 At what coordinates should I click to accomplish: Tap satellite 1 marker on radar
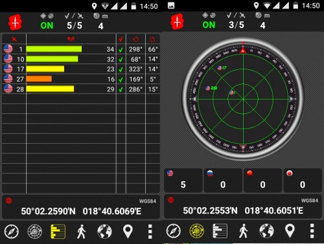(232, 93)
